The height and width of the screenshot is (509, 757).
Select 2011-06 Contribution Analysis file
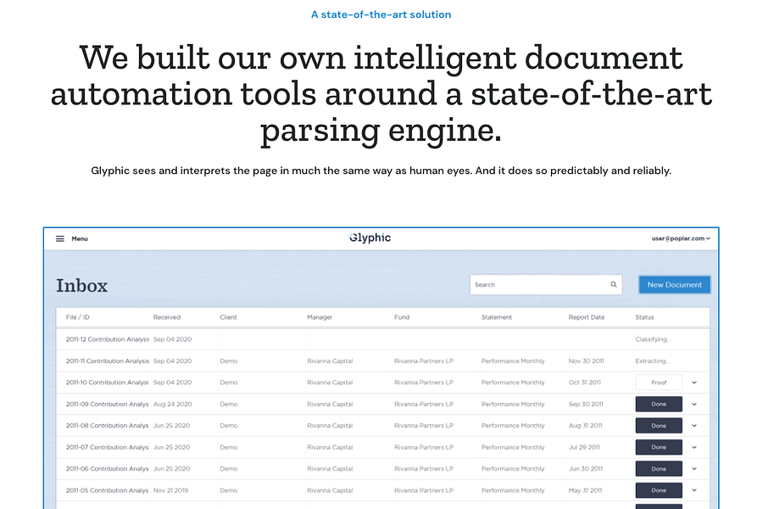pos(107,468)
